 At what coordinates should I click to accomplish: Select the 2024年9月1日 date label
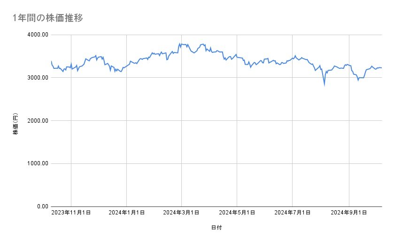[349, 213]
